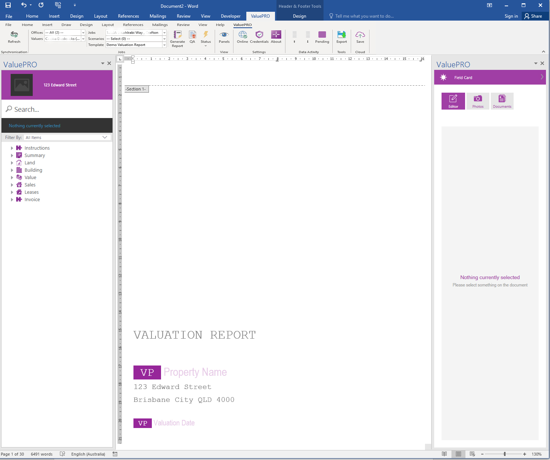Toggle the Panels view icon

[x=224, y=35]
